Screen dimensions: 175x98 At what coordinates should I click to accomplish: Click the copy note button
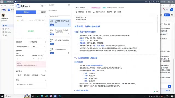coord(88,12)
